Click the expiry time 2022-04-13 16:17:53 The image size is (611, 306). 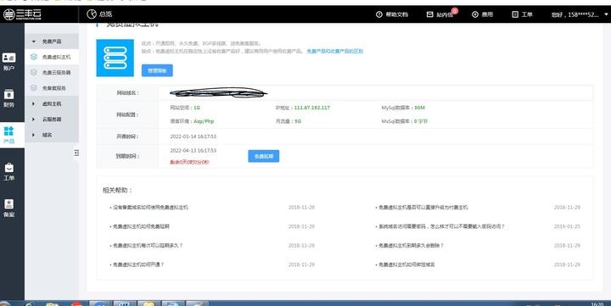(193, 150)
